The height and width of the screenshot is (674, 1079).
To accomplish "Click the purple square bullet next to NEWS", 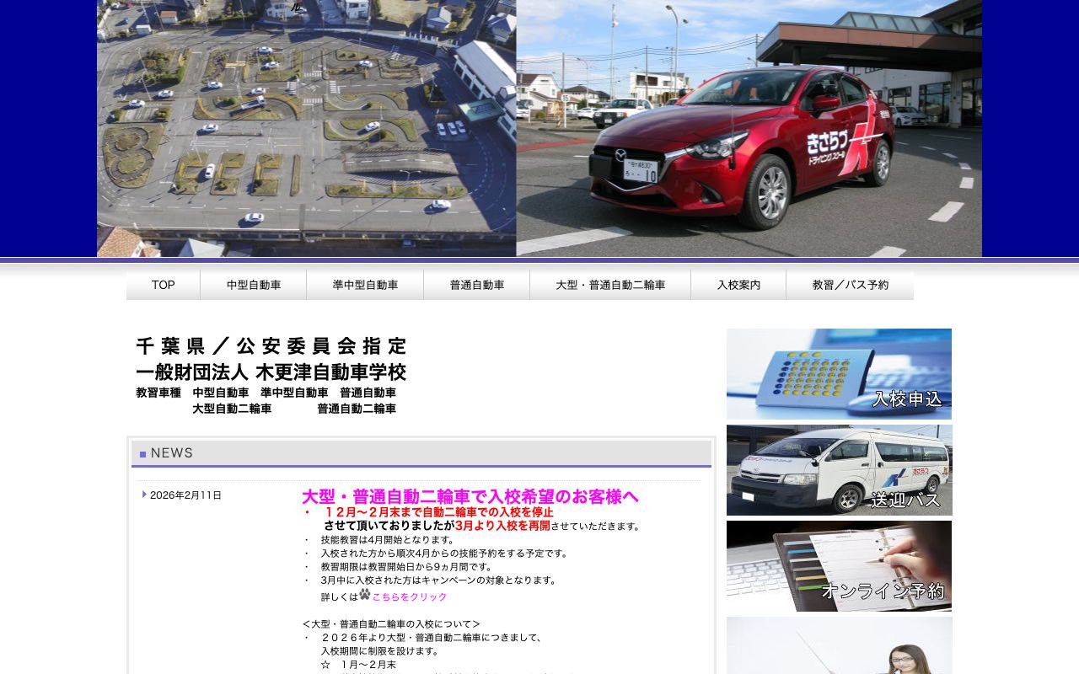I will click(142, 454).
